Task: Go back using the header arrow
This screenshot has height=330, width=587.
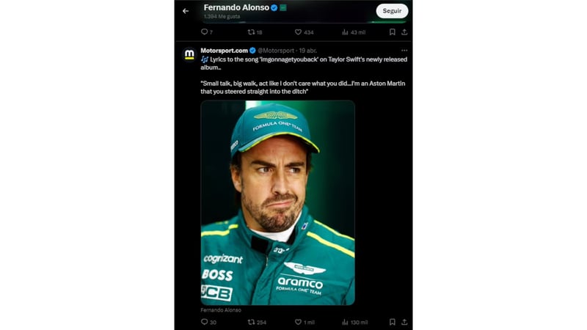Action: click(x=186, y=11)
